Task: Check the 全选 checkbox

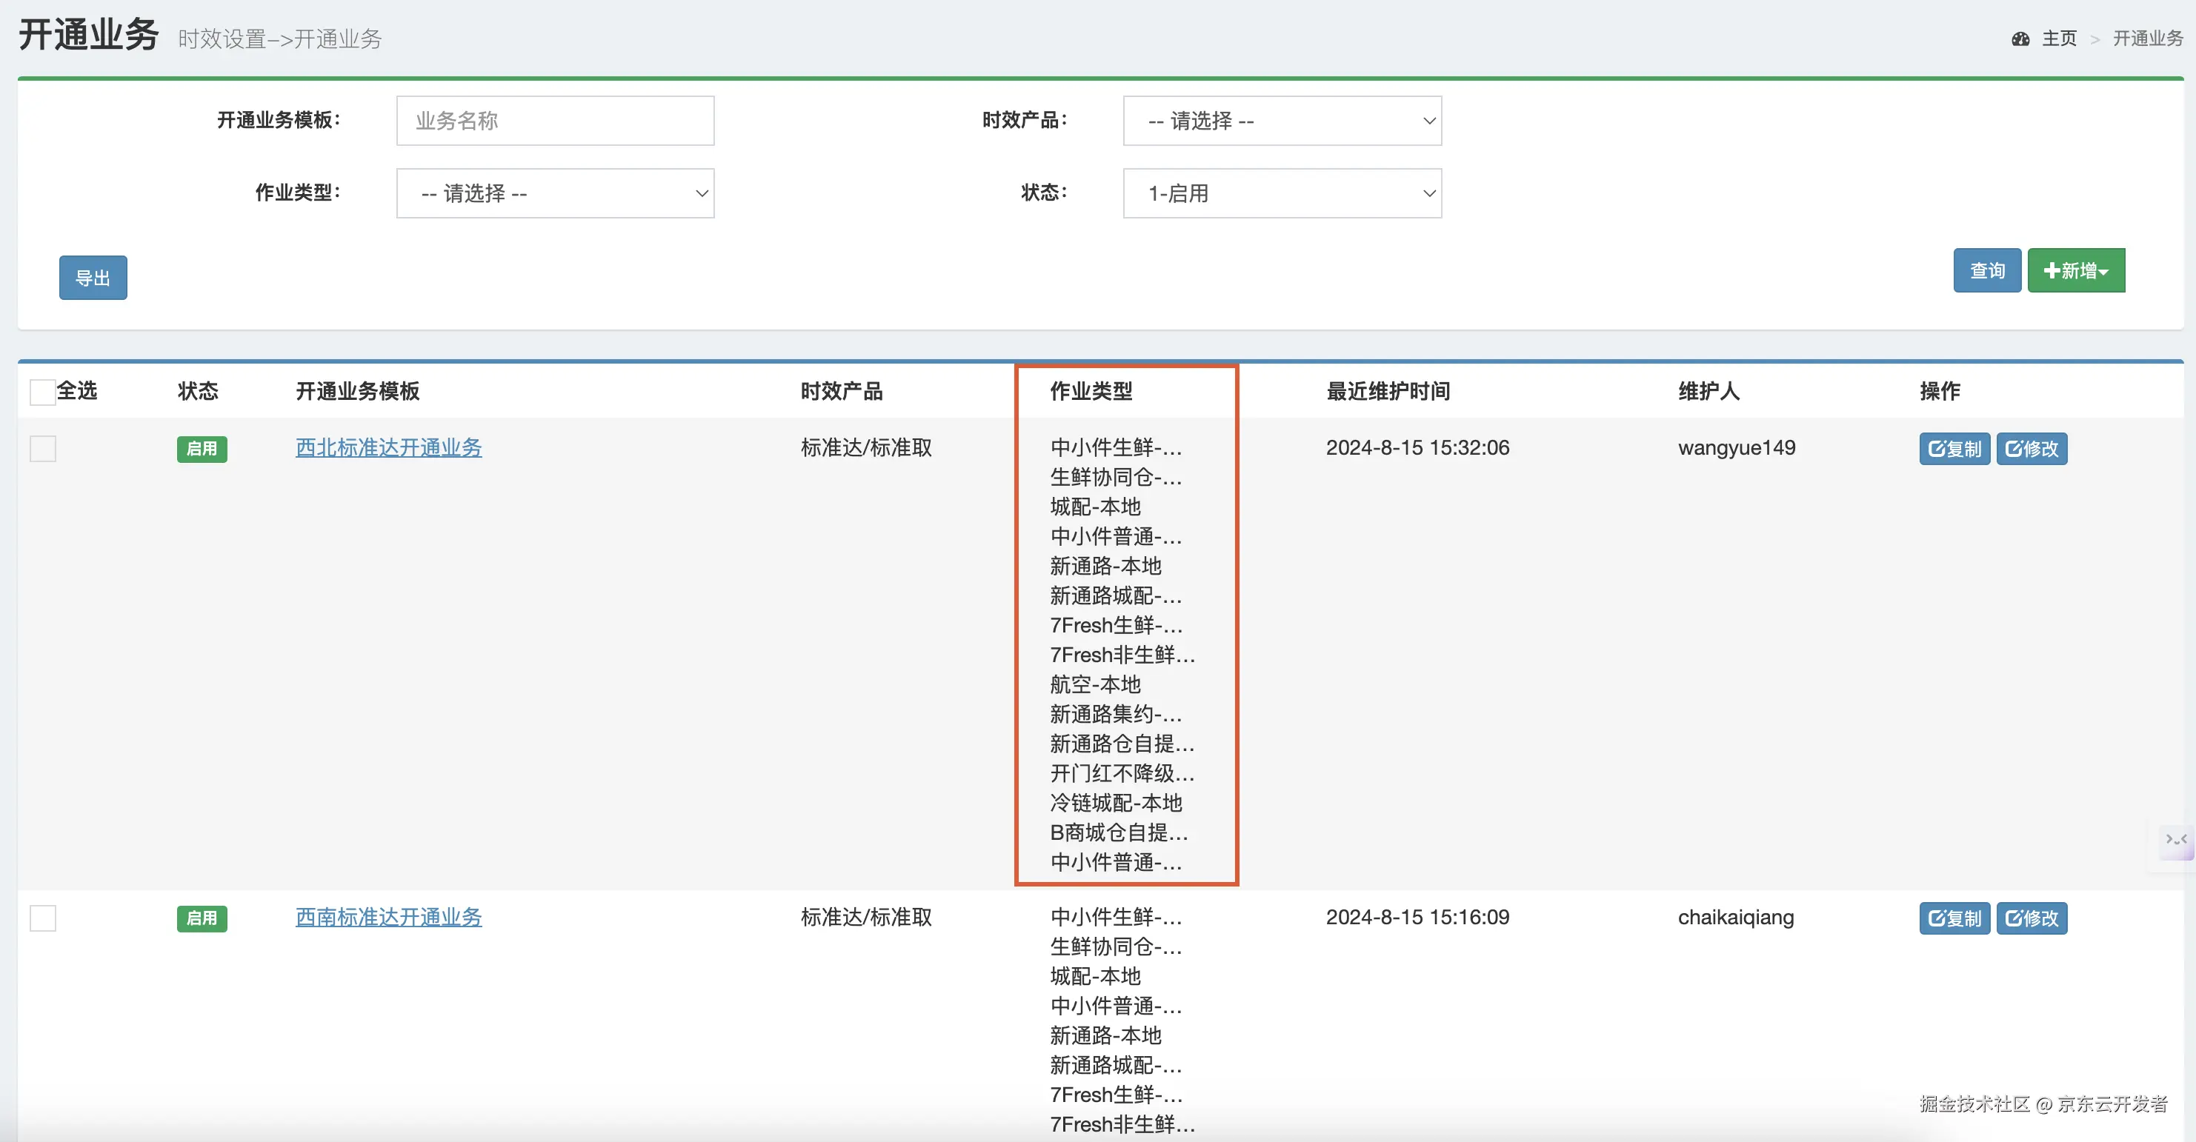Action: pos(43,391)
